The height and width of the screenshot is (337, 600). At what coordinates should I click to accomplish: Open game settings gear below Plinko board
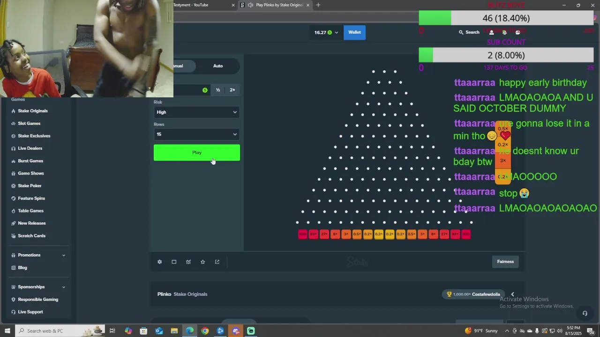pos(159,262)
